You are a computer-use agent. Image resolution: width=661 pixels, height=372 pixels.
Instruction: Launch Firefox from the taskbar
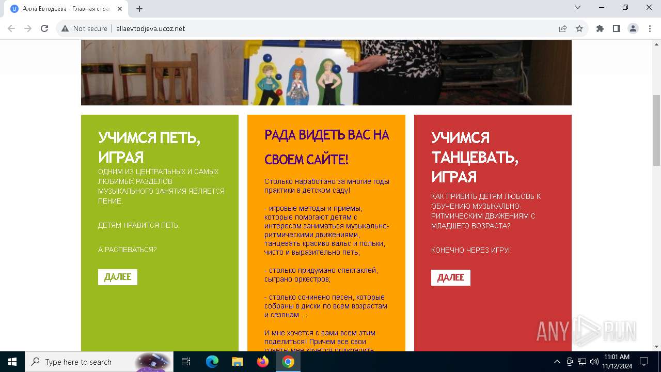(x=262, y=362)
